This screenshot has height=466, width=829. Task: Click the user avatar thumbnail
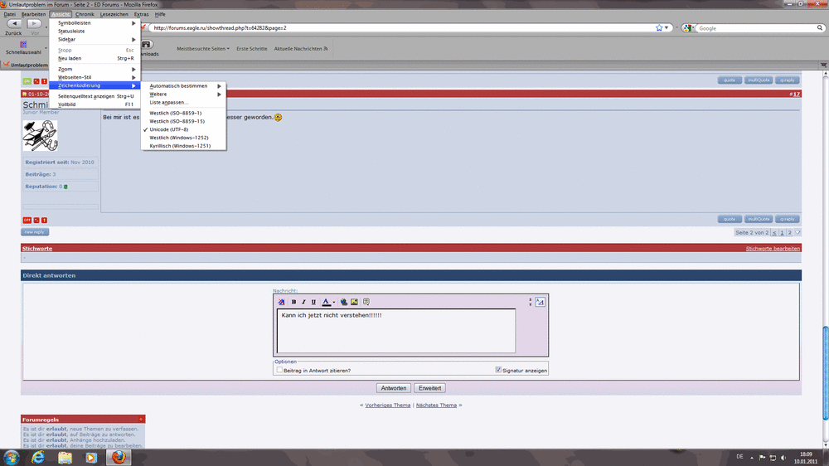pos(40,135)
